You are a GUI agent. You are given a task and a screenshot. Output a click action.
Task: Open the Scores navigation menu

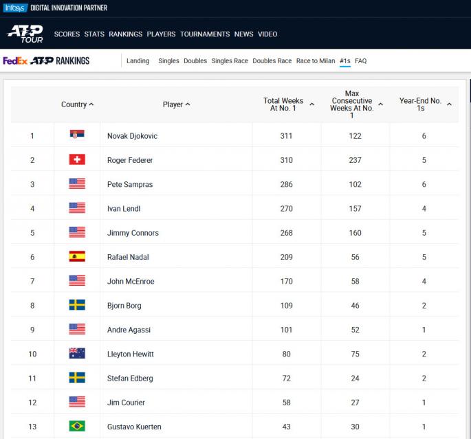pos(67,34)
